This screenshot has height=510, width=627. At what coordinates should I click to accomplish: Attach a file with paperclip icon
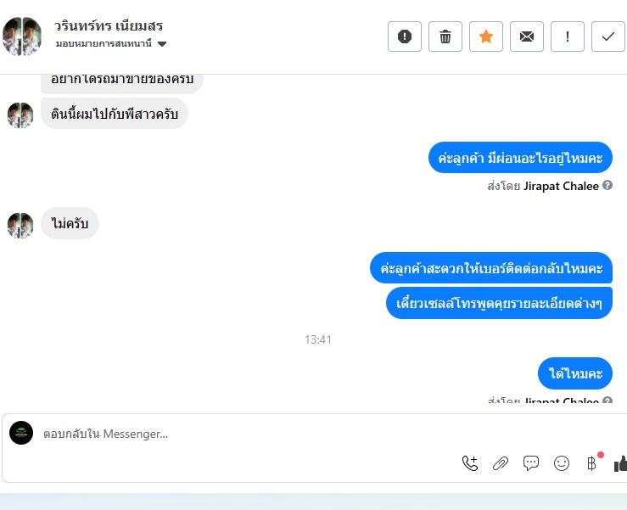pos(501,463)
